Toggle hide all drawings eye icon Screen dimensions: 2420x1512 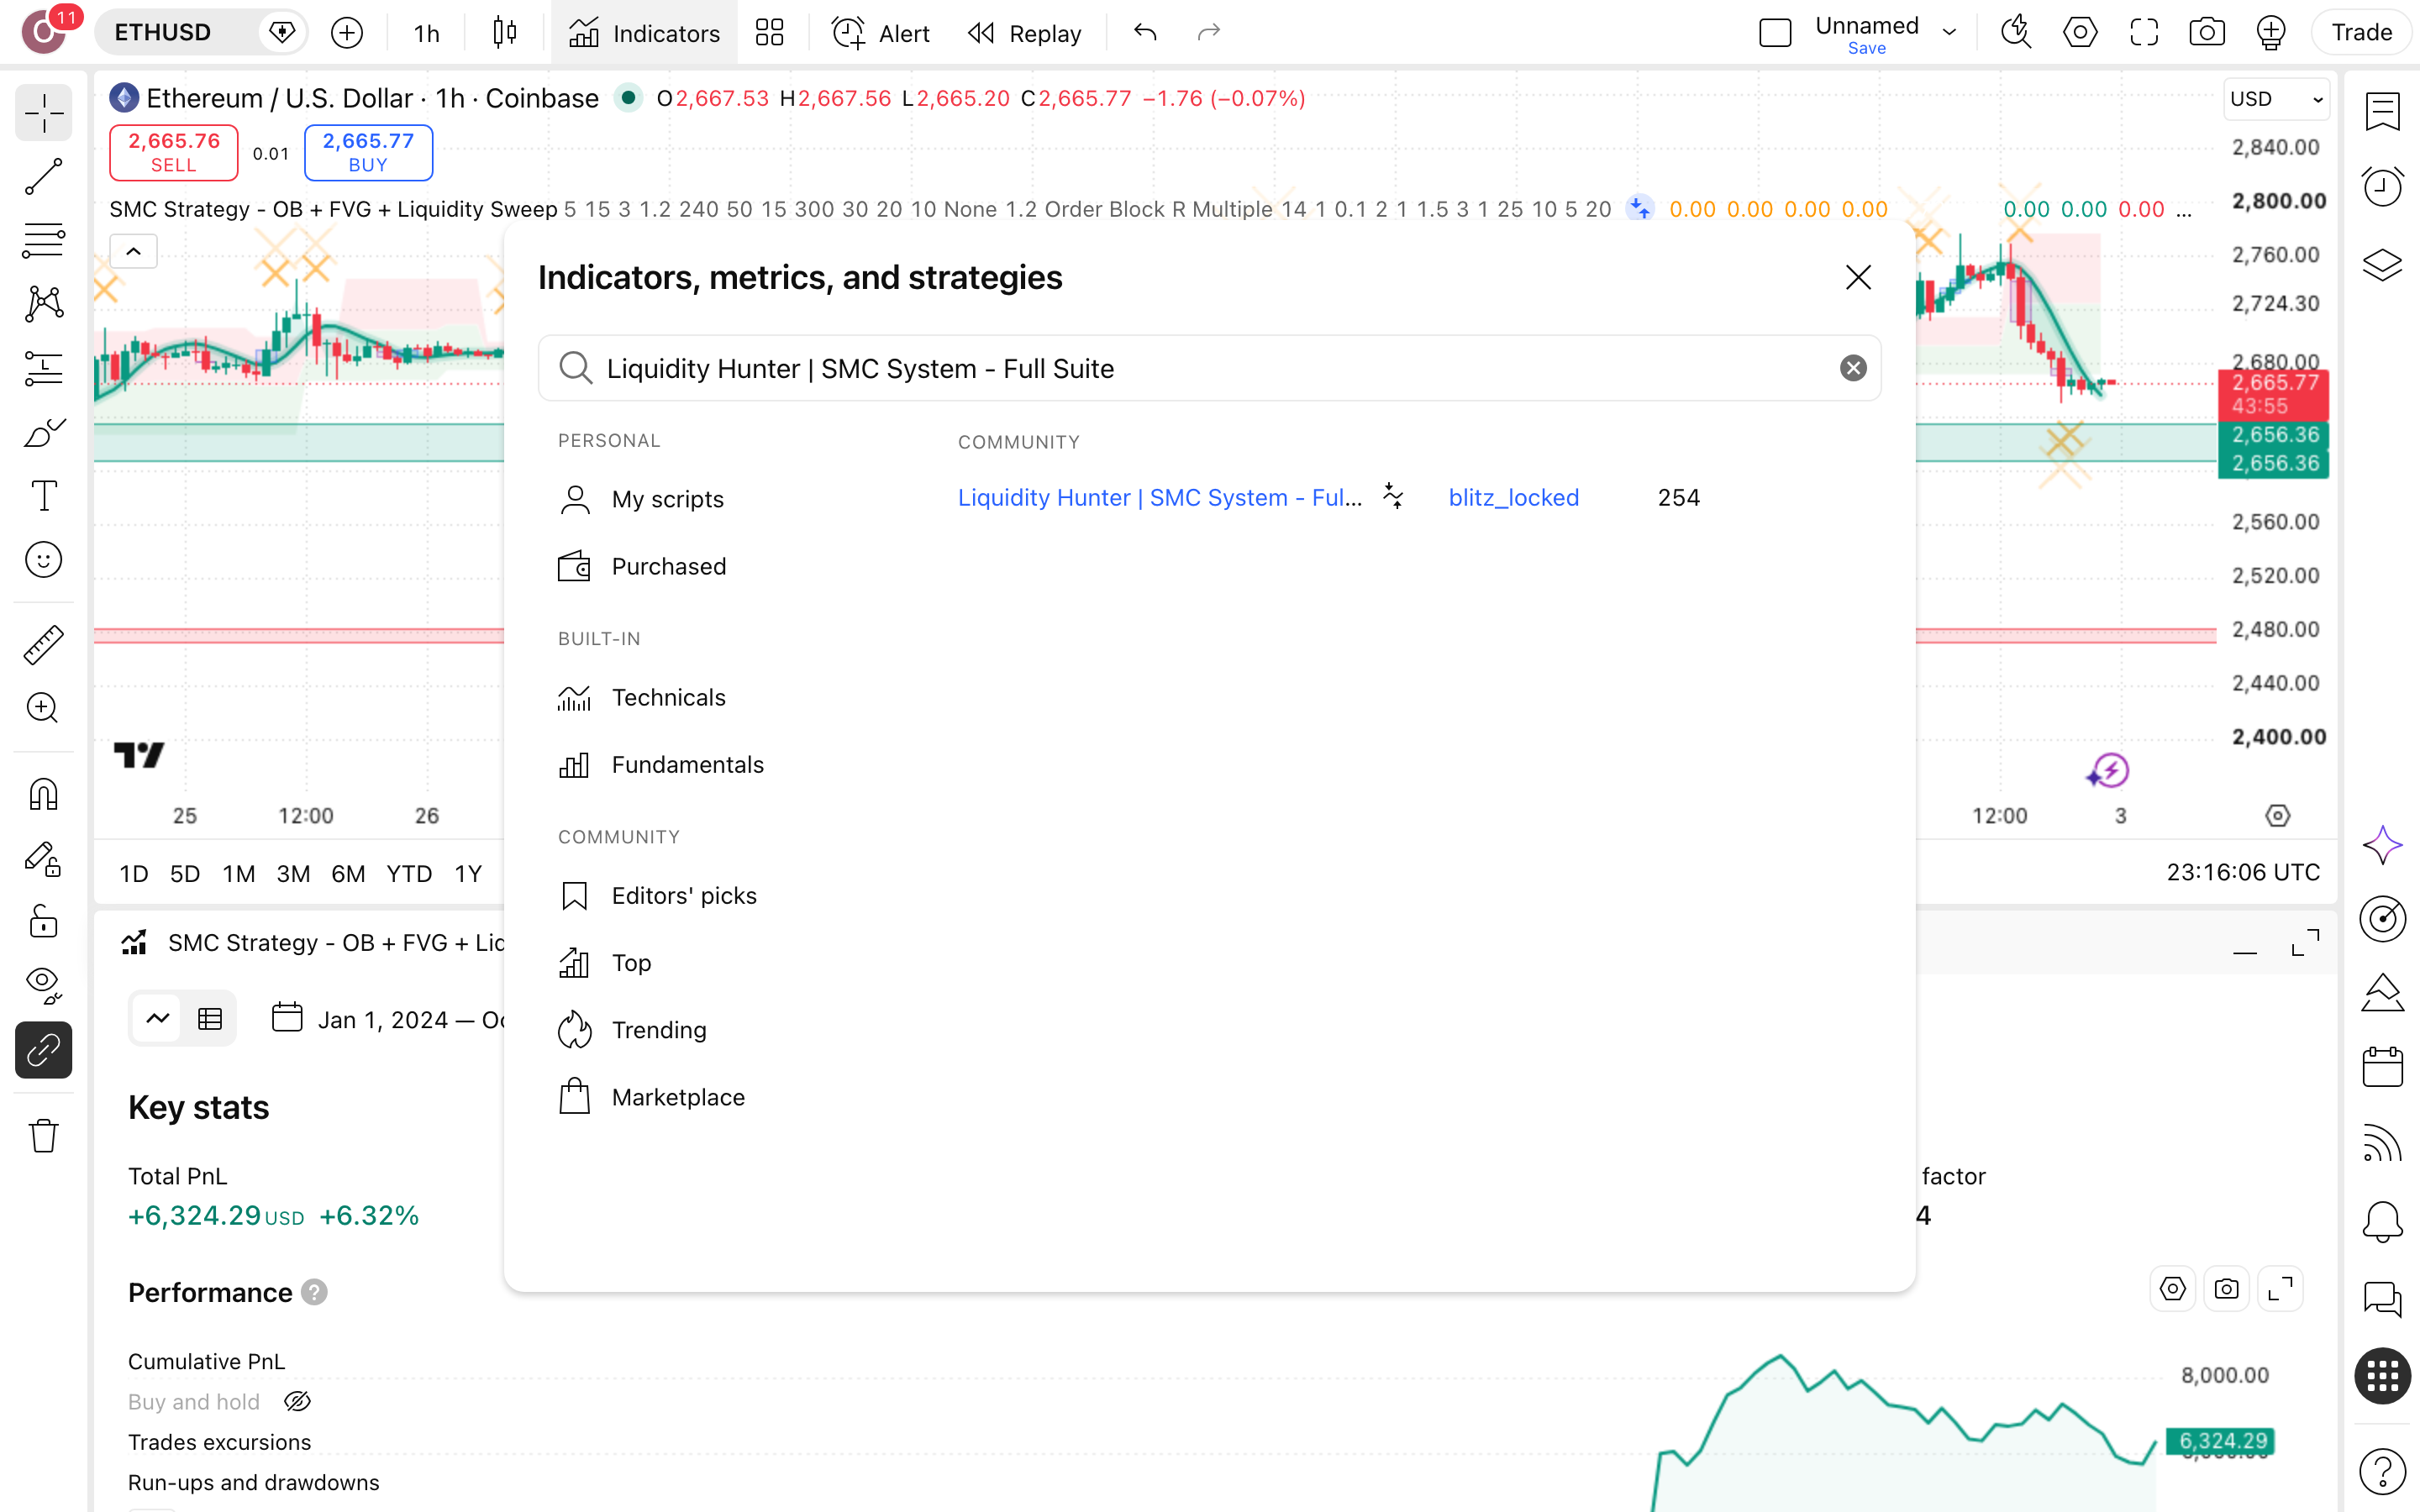click(43, 986)
